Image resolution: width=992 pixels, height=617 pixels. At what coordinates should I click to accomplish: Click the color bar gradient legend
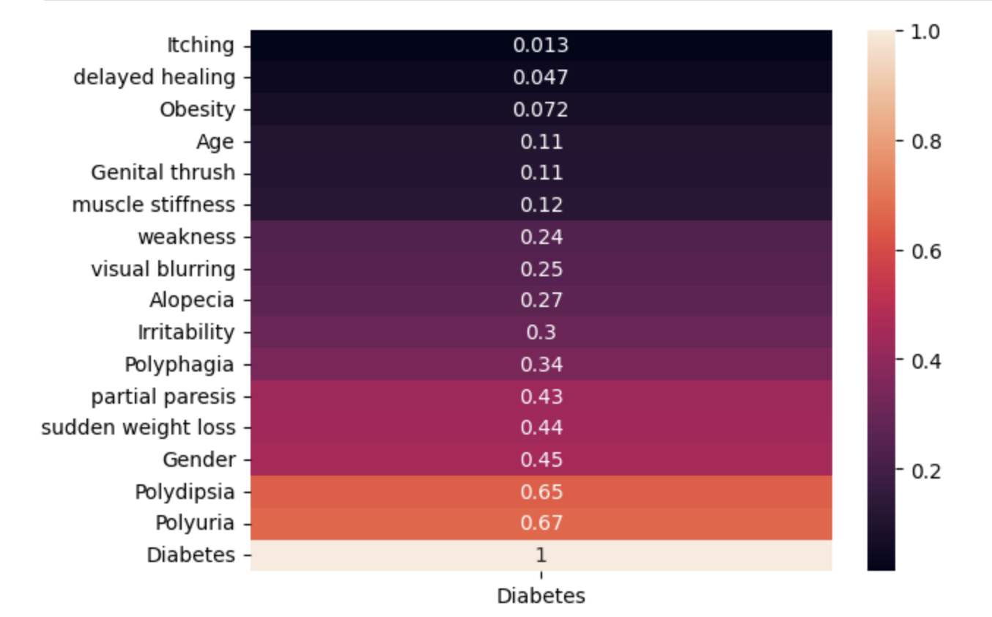click(x=881, y=300)
